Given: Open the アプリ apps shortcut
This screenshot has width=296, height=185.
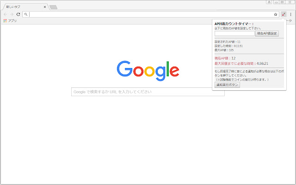Looking at the screenshot, I should pyautogui.click(x=10, y=20).
